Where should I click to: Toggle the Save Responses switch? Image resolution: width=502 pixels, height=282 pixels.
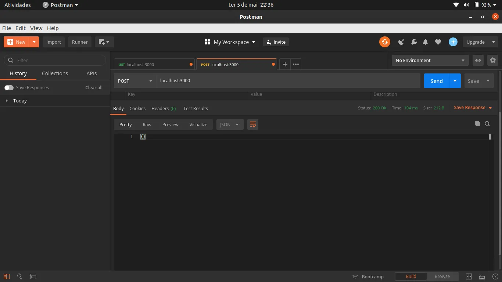pos(9,88)
